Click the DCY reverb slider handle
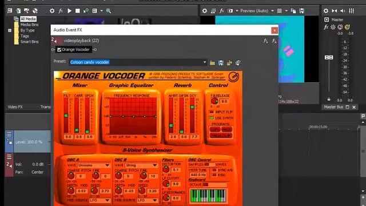366x206 pixels. pos(192,107)
